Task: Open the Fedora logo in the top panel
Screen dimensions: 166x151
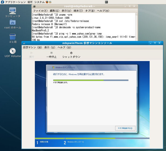Action: tap(2, 2)
